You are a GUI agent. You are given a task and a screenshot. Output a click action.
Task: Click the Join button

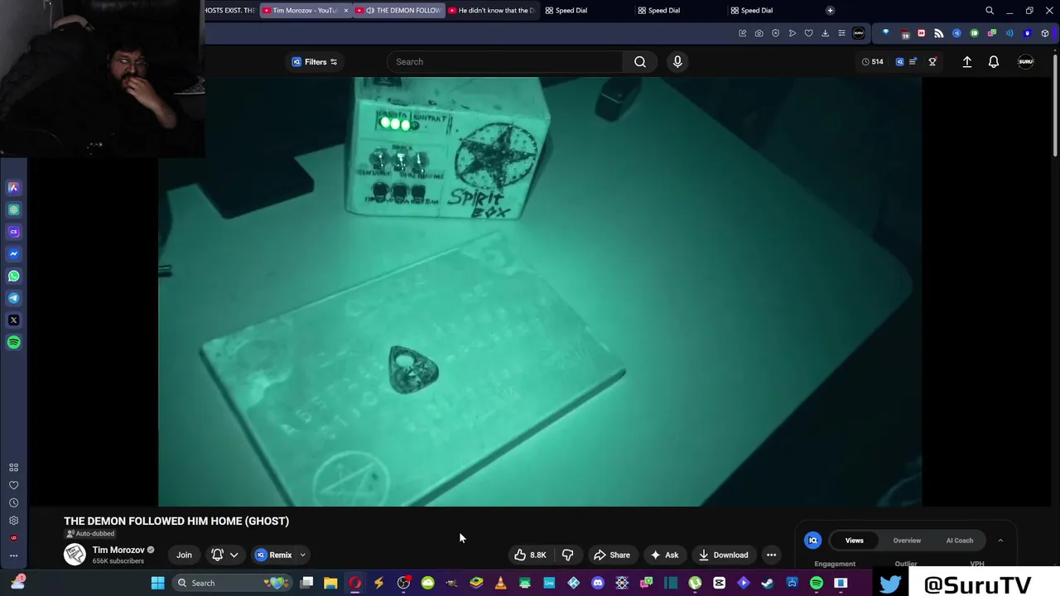click(x=184, y=555)
